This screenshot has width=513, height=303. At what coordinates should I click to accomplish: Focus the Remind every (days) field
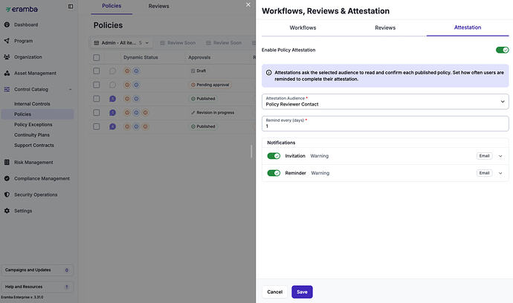385,123
